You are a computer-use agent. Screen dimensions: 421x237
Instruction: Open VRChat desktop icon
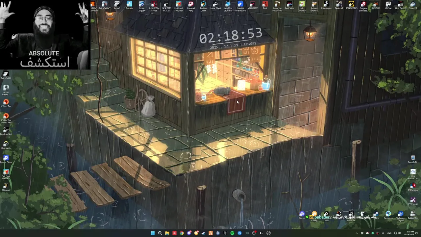(x=388, y=5)
